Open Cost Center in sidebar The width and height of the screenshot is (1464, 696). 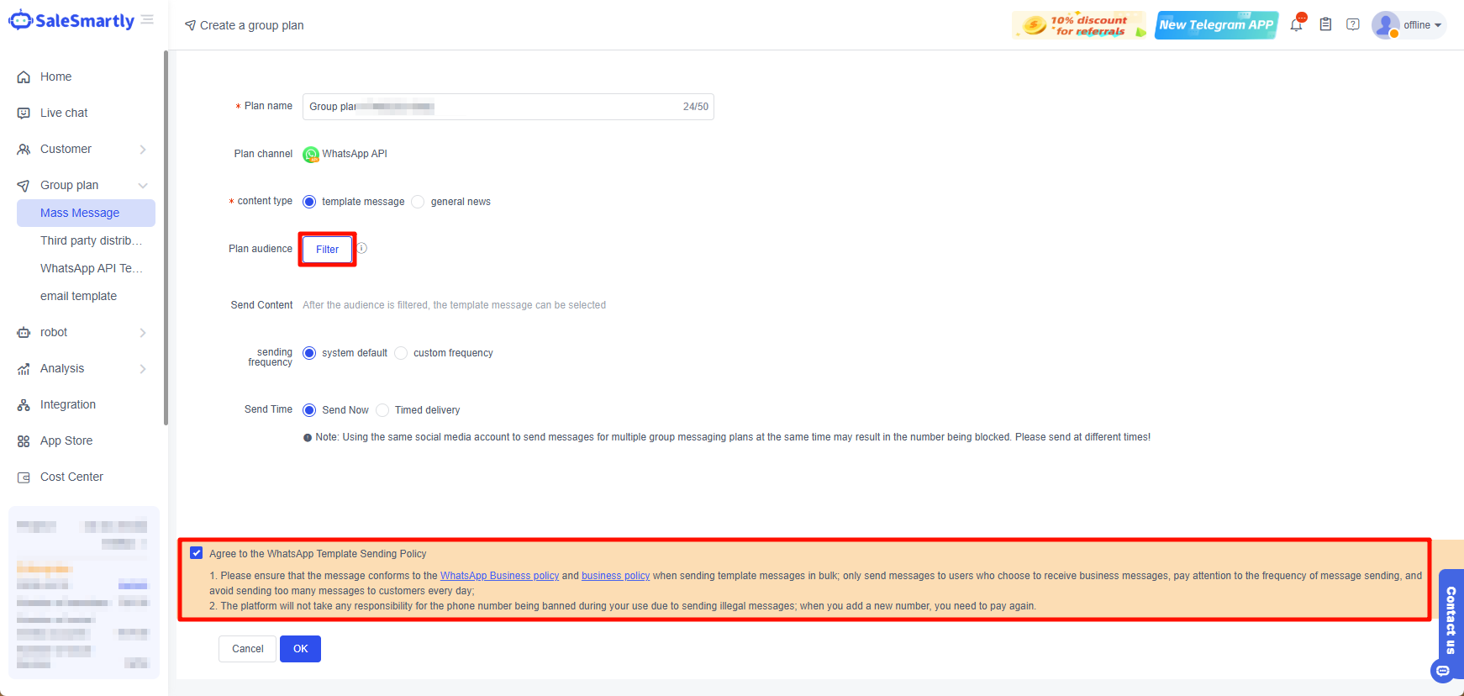point(71,477)
